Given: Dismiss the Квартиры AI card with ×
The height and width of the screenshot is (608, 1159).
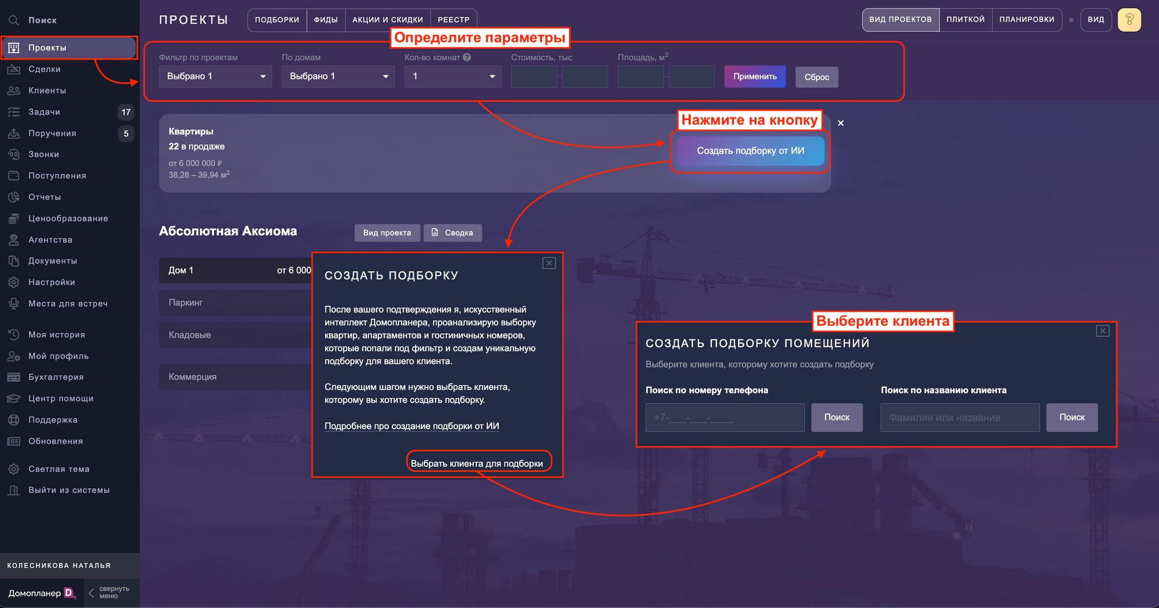Looking at the screenshot, I should pos(841,123).
